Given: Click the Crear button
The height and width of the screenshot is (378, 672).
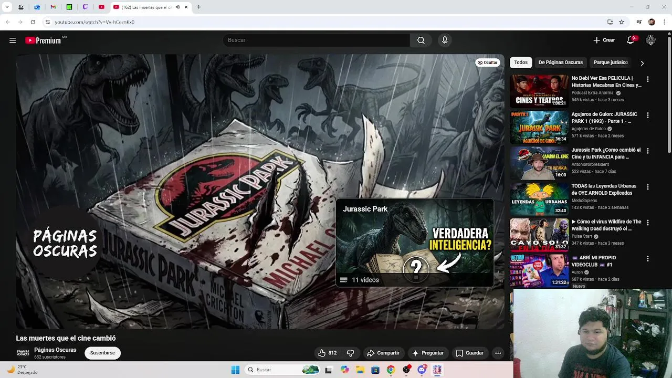Looking at the screenshot, I should 604,40.
